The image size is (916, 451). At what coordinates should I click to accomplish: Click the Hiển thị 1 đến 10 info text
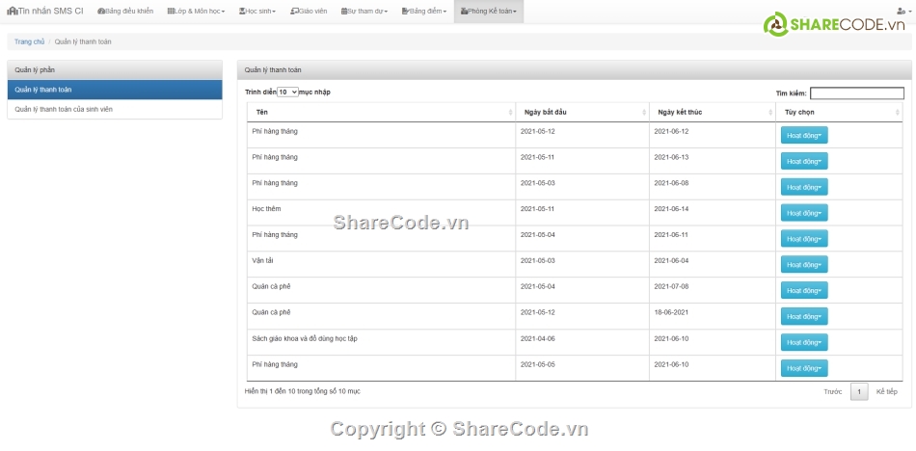click(x=302, y=391)
